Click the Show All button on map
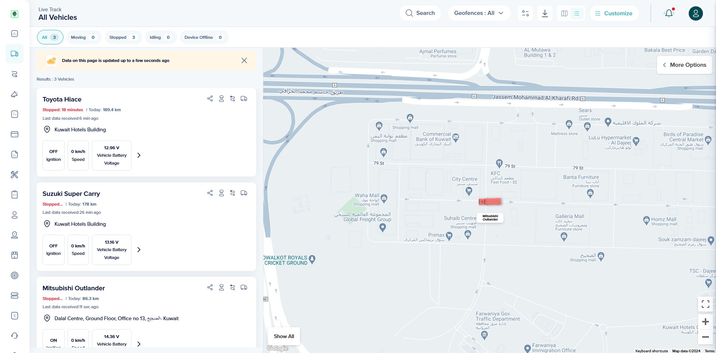Viewport: 716px width, 353px height. click(284, 336)
